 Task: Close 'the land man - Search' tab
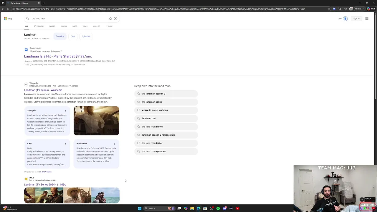39,3
